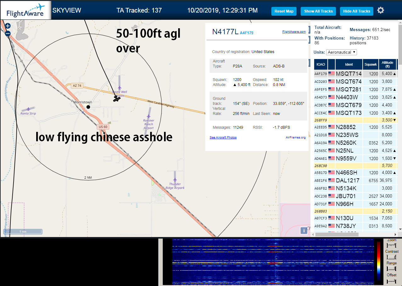Click the flag icon beside MSQT674
This screenshot has height=286, width=402.
(331, 82)
